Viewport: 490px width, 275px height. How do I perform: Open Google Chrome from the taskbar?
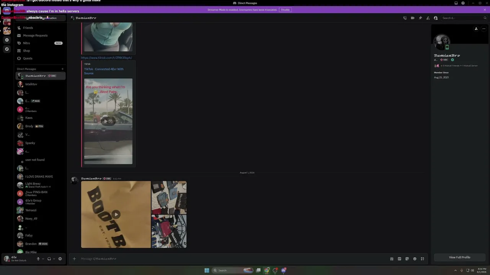coord(267,270)
